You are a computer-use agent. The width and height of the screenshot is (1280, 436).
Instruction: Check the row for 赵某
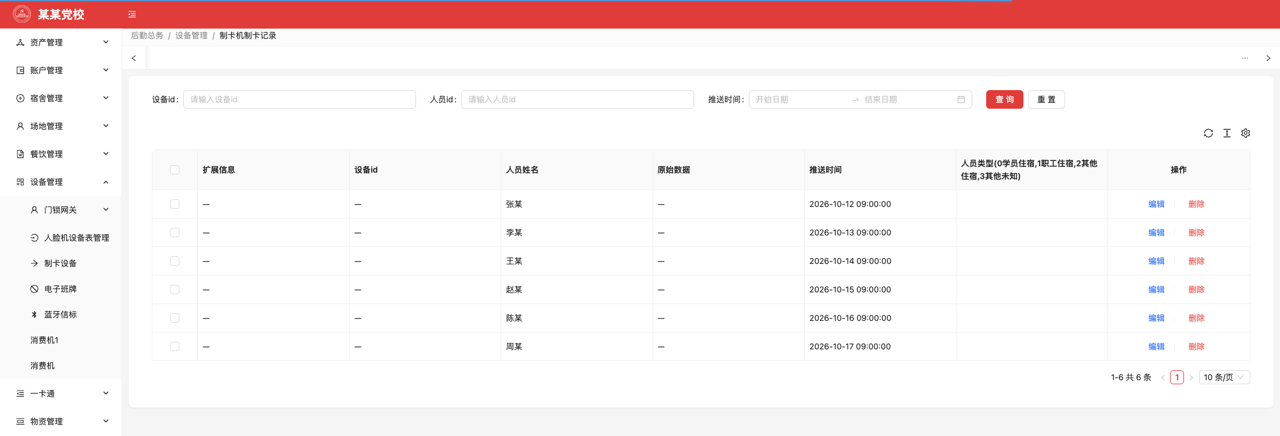coord(175,290)
